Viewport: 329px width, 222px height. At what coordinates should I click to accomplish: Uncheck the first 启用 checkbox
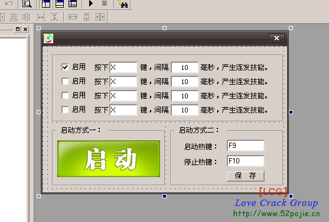tap(65, 67)
